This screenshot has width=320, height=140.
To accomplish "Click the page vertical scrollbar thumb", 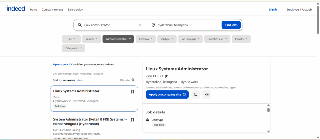I will coord(318,20).
